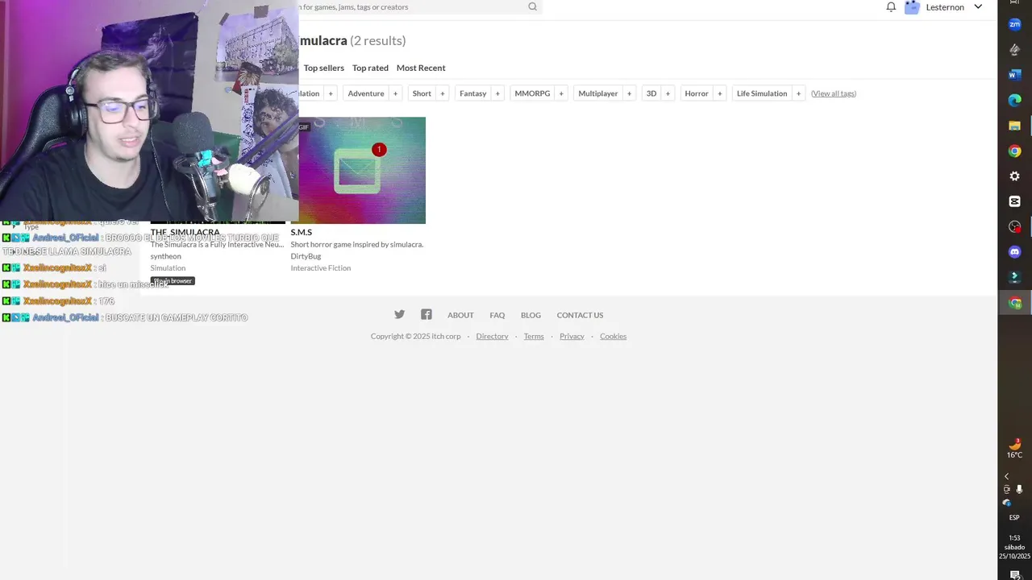Open the Windows notification center icon
The image size is (1032, 580).
pos(1014,574)
